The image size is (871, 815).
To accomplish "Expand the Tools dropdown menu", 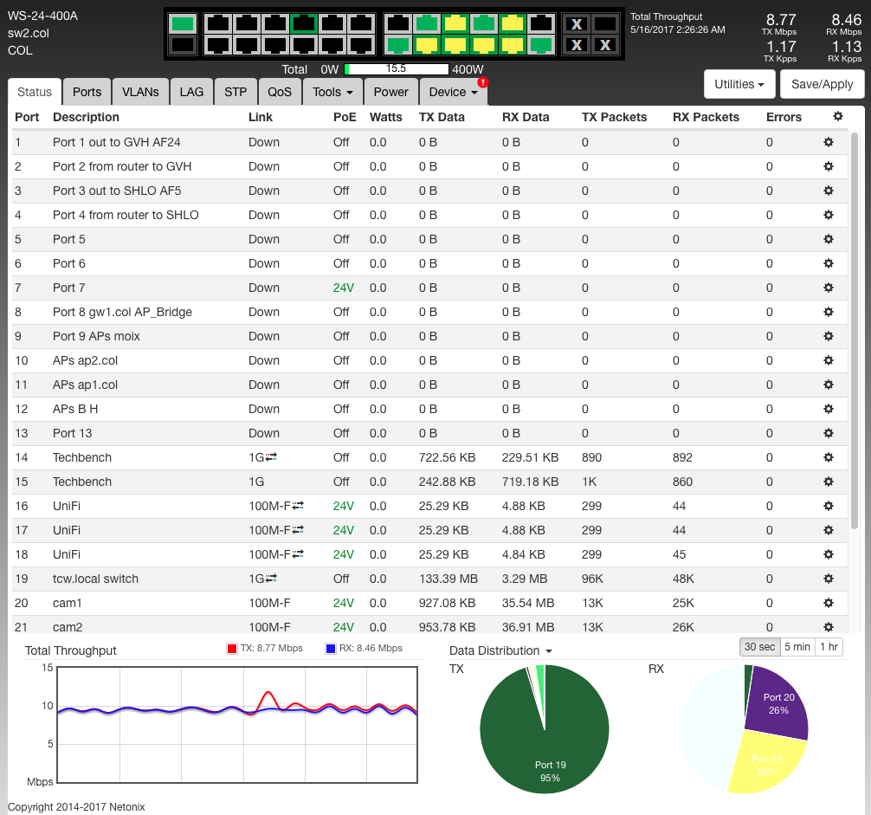I will point(332,92).
